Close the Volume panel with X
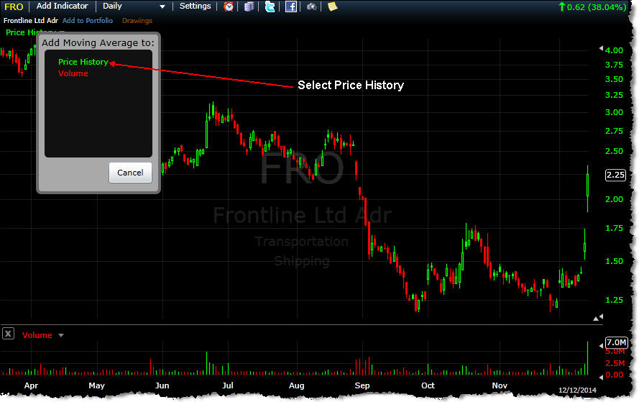The image size is (639, 402). point(8,334)
